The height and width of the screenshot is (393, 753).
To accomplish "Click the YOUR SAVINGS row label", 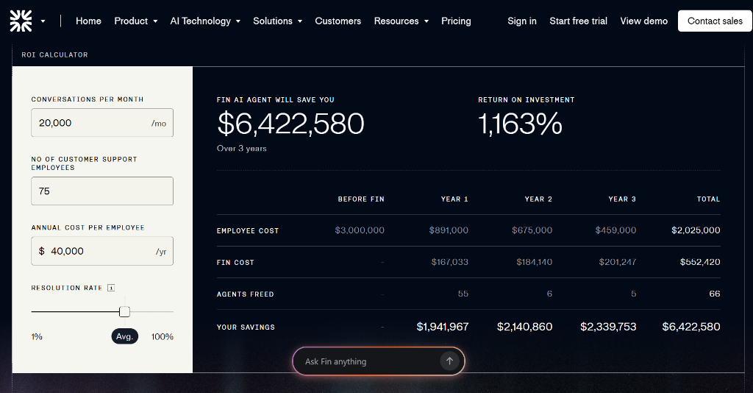I will point(246,327).
